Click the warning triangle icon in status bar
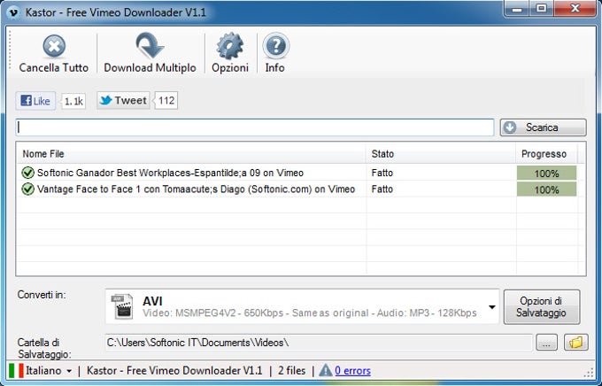The height and width of the screenshot is (386, 602). coord(325,371)
